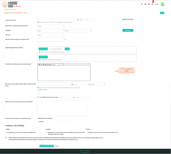Select Private job visibility radio

pos(87,132)
